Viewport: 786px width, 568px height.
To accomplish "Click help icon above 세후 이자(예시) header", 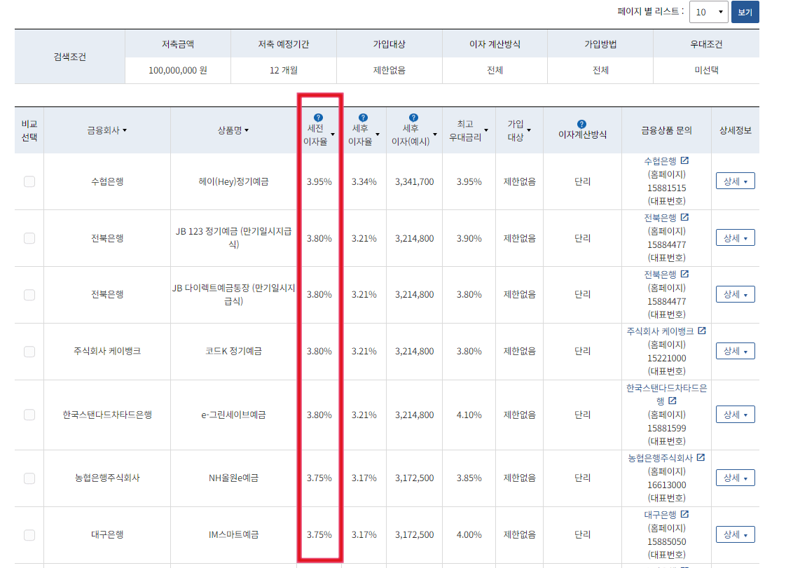I will [x=413, y=118].
